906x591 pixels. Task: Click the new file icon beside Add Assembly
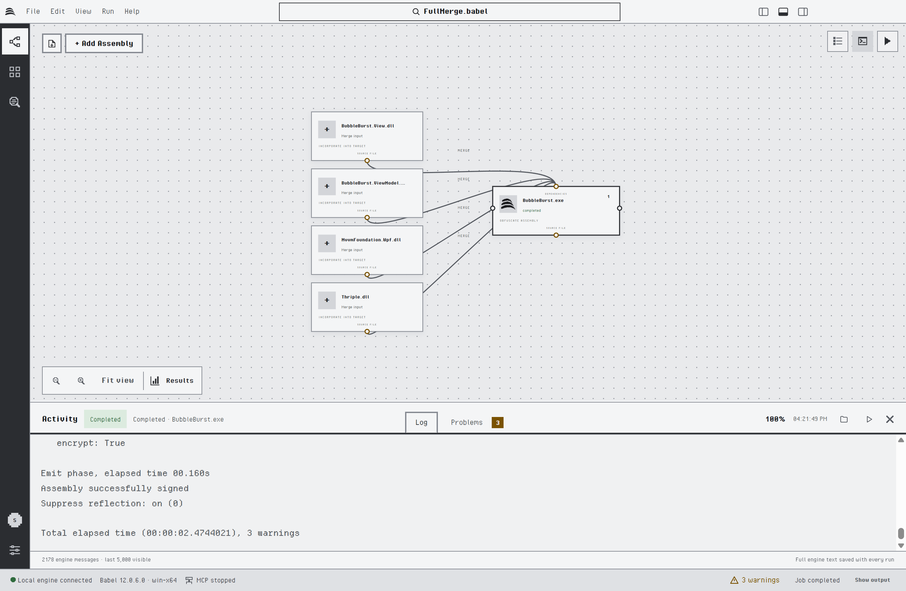coord(52,43)
